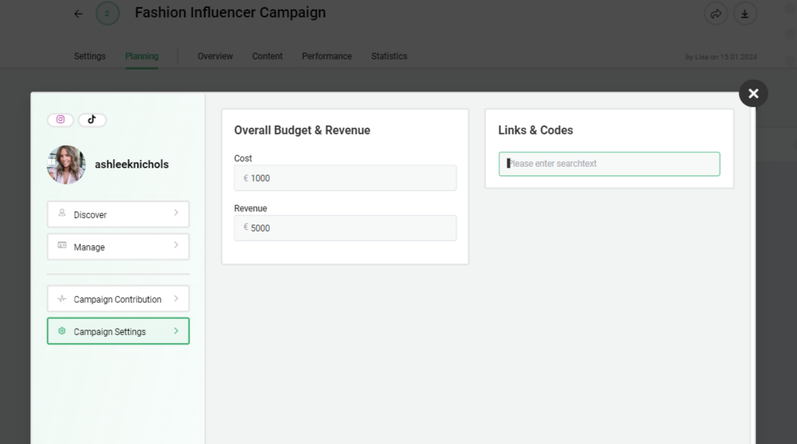The width and height of the screenshot is (797, 444).
Task: Click the Discover person icon
Action: (x=62, y=212)
